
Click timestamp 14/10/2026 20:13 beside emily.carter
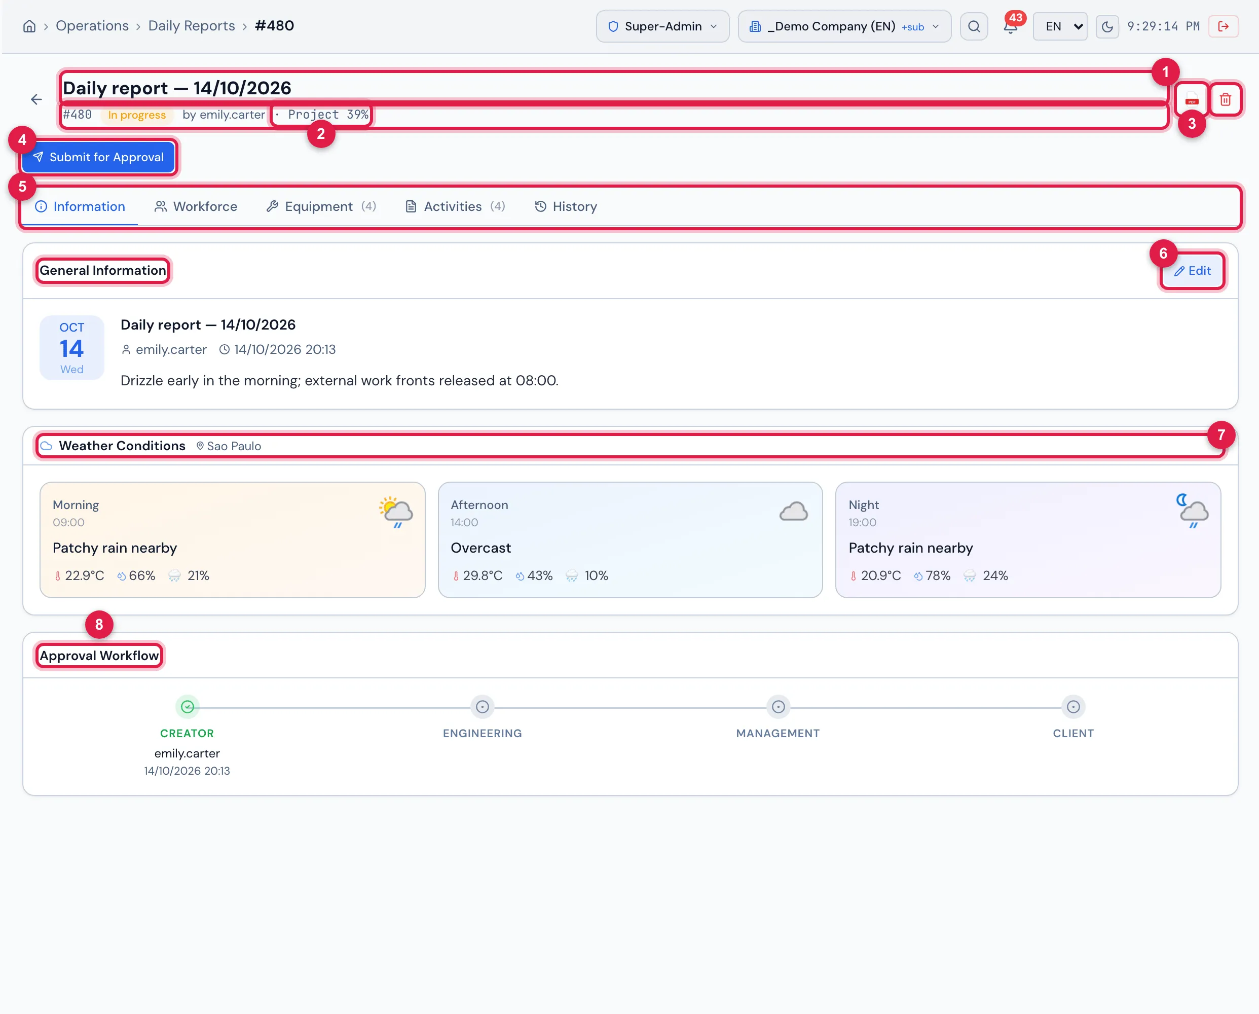[284, 349]
